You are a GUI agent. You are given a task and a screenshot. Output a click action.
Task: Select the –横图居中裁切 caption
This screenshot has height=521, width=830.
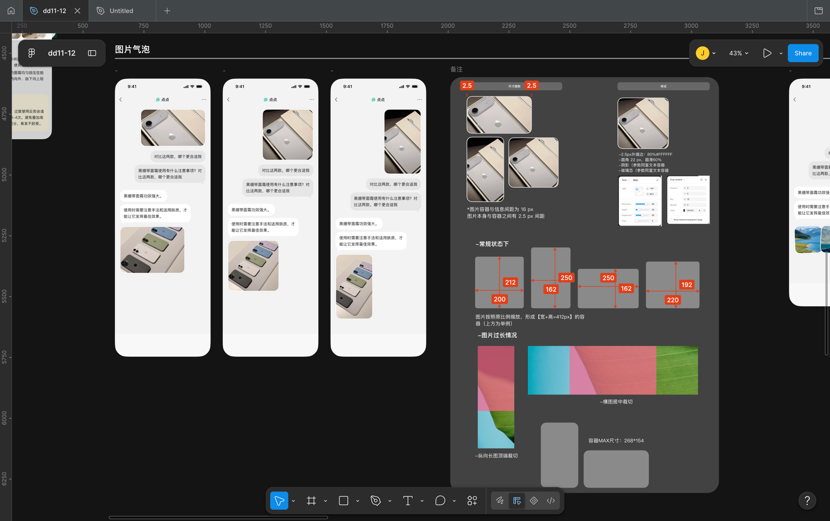click(x=616, y=402)
